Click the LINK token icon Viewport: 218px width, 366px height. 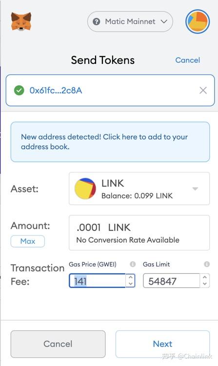85,189
